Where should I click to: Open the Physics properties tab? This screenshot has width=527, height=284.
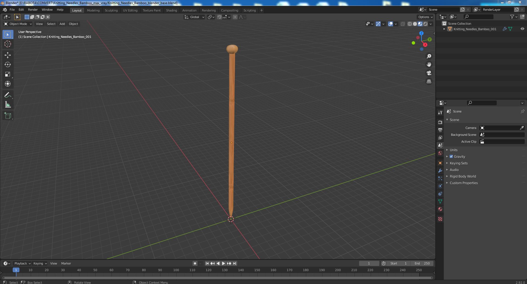click(x=440, y=186)
